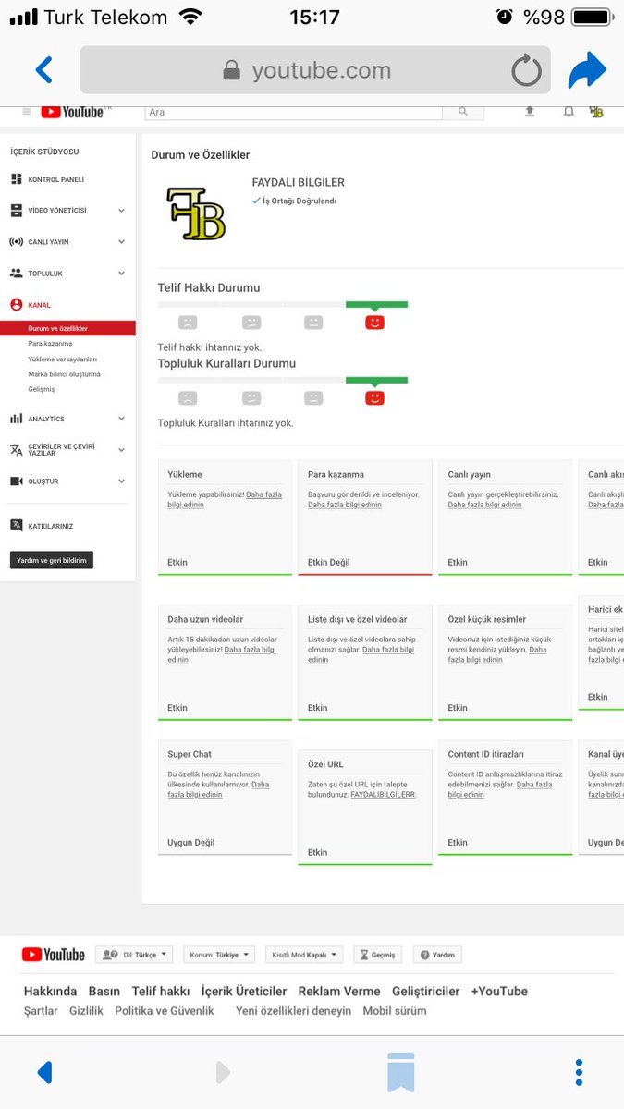Expand the Canlı Yayın section chevron
624x1109 pixels.
tap(121, 242)
